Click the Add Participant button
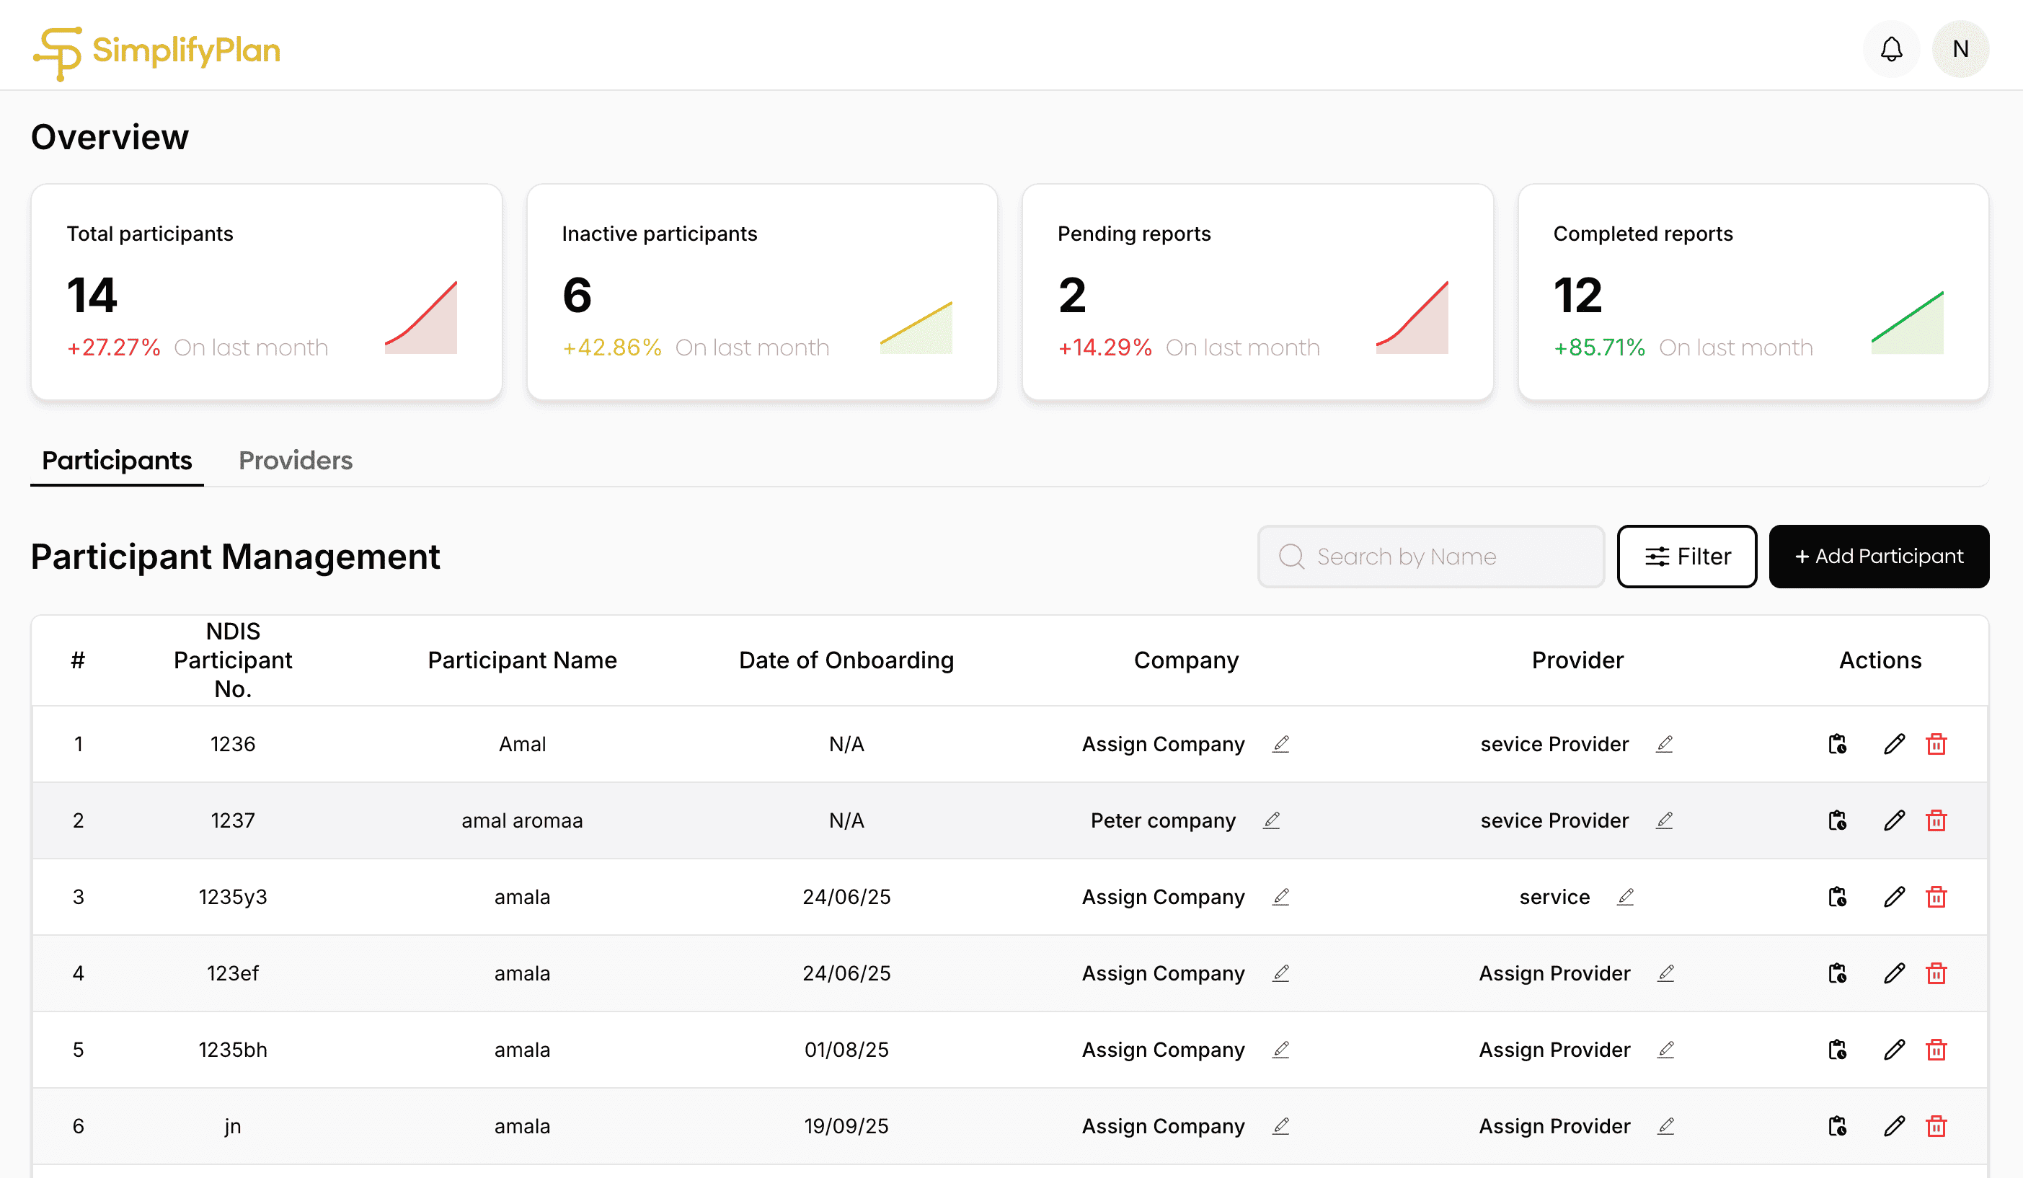 point(1880,556)
